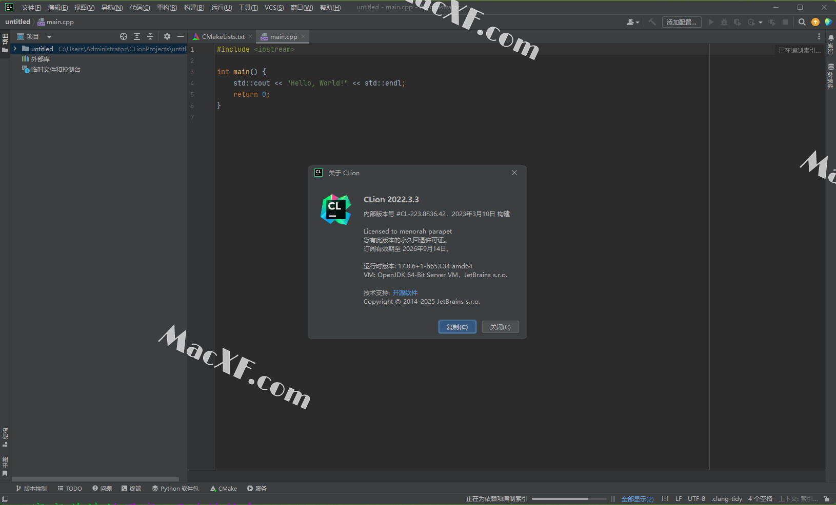
Task: Open the 工具(T) menu
Action: click(248, 7)
